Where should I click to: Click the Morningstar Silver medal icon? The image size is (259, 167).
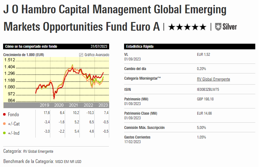[218, 27]
